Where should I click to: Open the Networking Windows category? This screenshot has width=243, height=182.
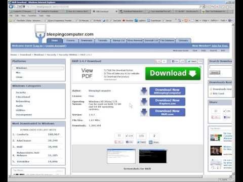tap(23, 101)
